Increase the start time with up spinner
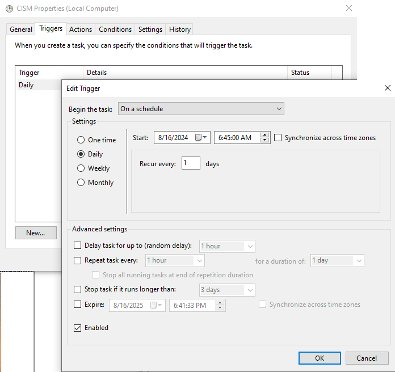 click(264, 135)
